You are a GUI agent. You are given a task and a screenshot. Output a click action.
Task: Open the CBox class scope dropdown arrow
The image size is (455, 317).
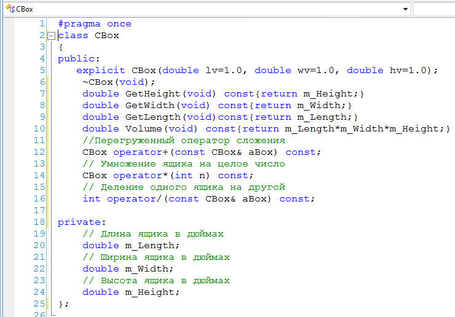coord(405,9)
